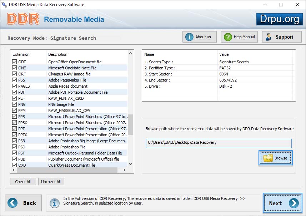Click the Drive value 'Disk - 2'
306x216 pixels.
click(x=226, y=86)
